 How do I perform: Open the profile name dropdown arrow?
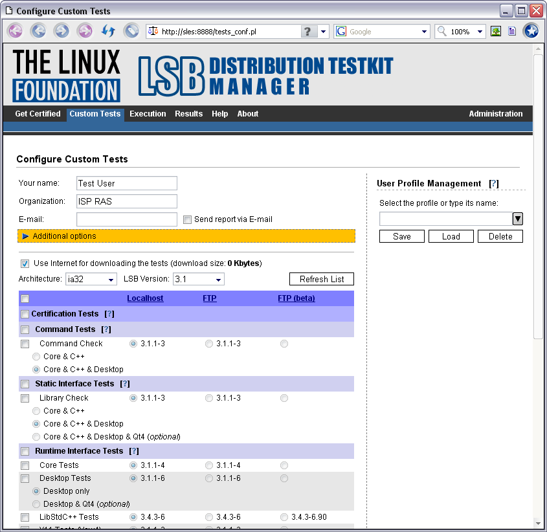pyautogui.click(x=518, y=219)
